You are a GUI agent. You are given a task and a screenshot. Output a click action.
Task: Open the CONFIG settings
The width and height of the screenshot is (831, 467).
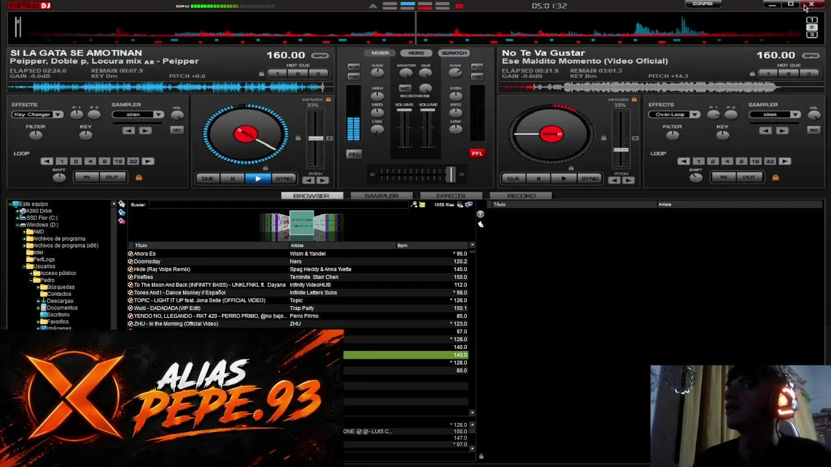click(x=702, y=4)
